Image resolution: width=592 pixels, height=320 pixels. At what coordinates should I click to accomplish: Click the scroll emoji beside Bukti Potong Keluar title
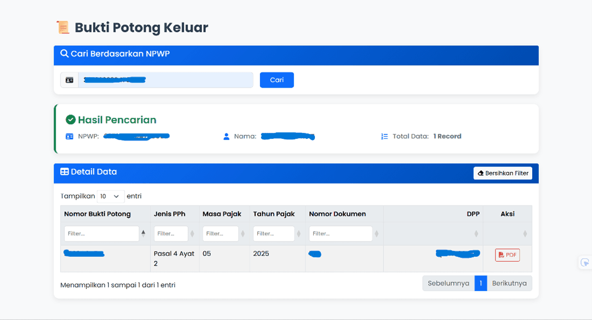click(x=63, y=26)
